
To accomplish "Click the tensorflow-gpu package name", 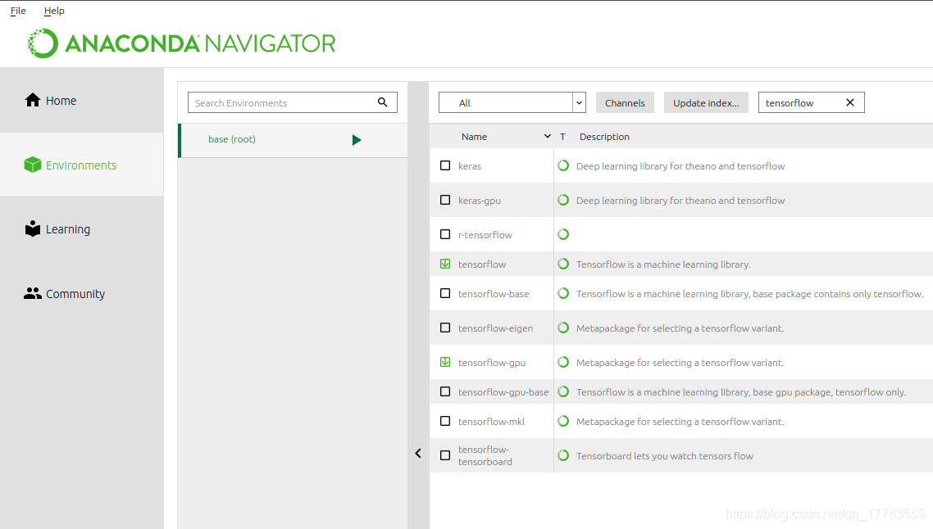I will tap(492, 363).
